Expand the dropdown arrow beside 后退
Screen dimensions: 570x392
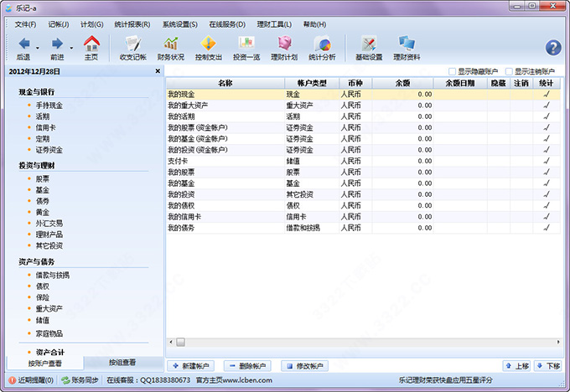coord(39,47)
